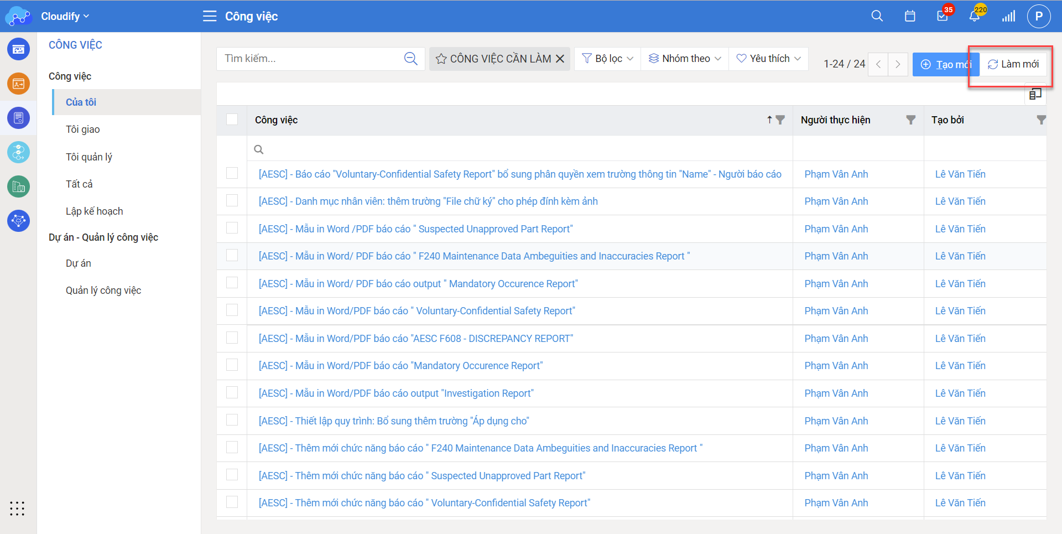
Task: Tick checkbox for output Investigation Report row
Action: tap(232, 392)
